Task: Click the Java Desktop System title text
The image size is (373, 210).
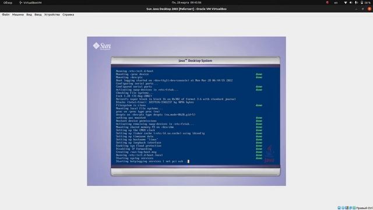Action: pos(195,61)
